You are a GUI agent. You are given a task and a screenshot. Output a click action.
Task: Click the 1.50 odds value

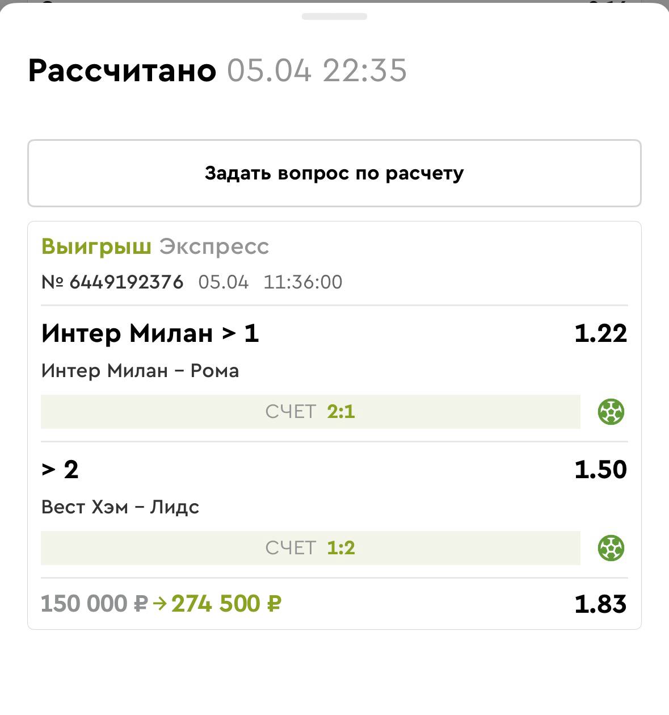600,469
